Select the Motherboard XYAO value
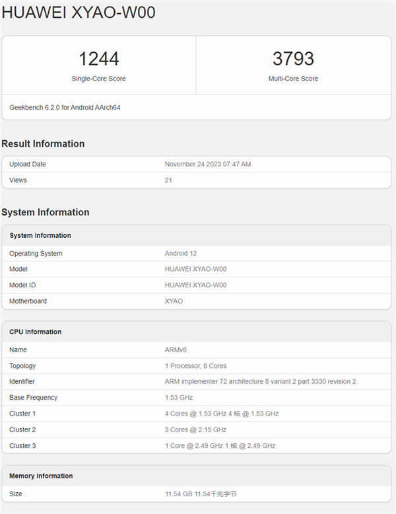Image resolution: width=396 pixels, height=514 pixels. [x=174, y=301]
